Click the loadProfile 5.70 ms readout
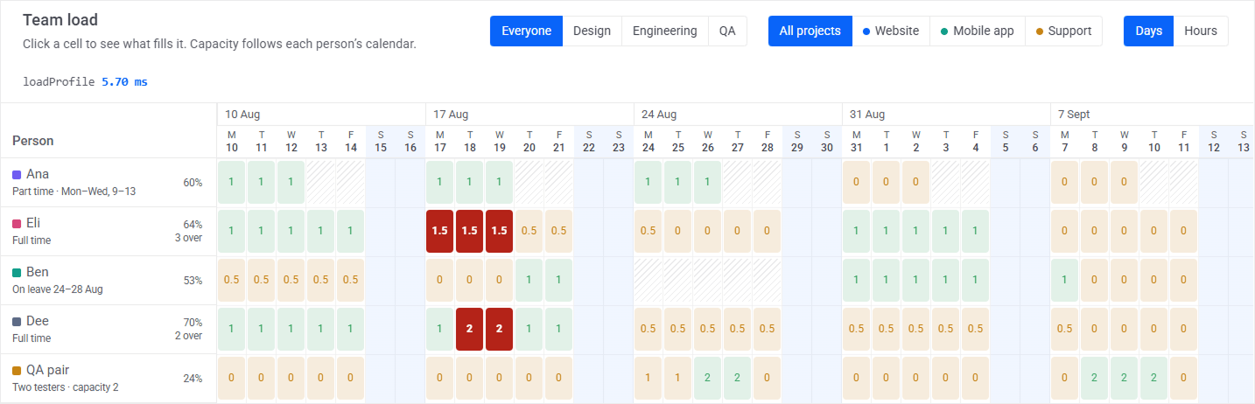 pyautogui.click(x=85, y=81)
